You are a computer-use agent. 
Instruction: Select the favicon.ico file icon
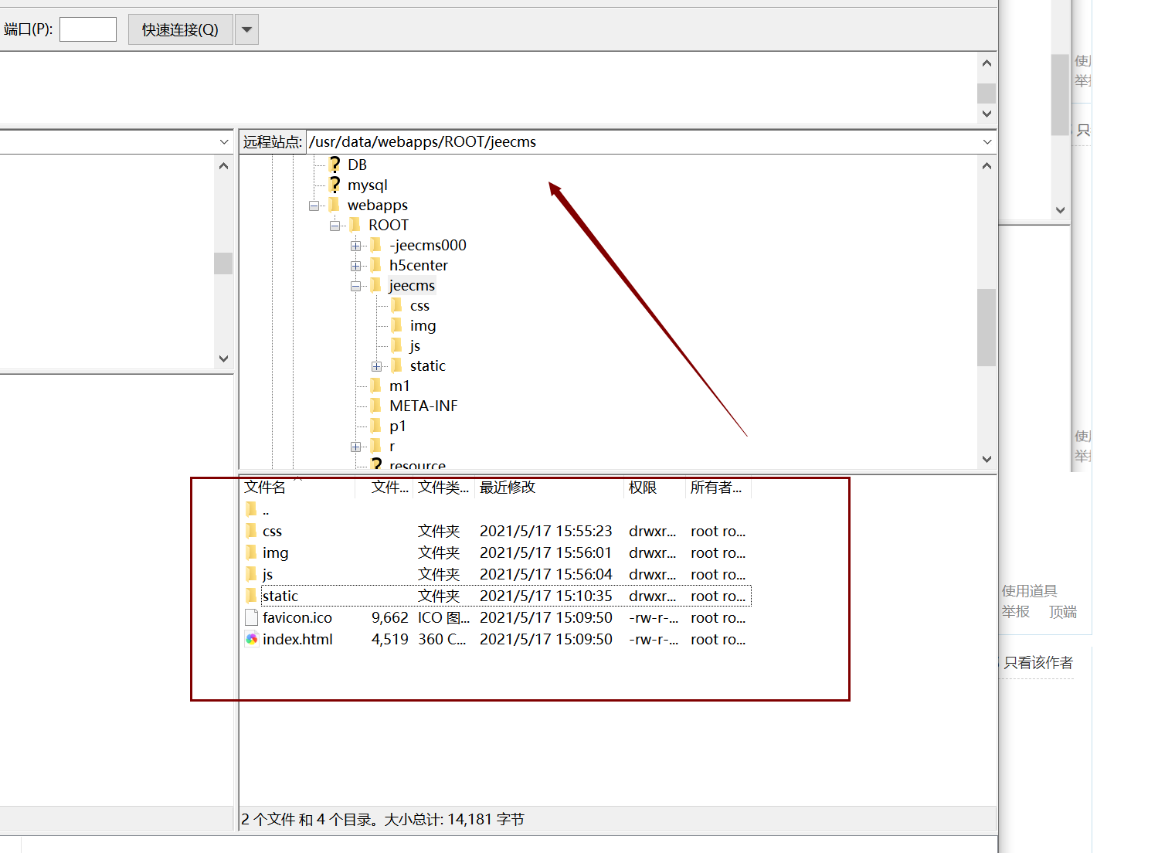tap(251, 617)
